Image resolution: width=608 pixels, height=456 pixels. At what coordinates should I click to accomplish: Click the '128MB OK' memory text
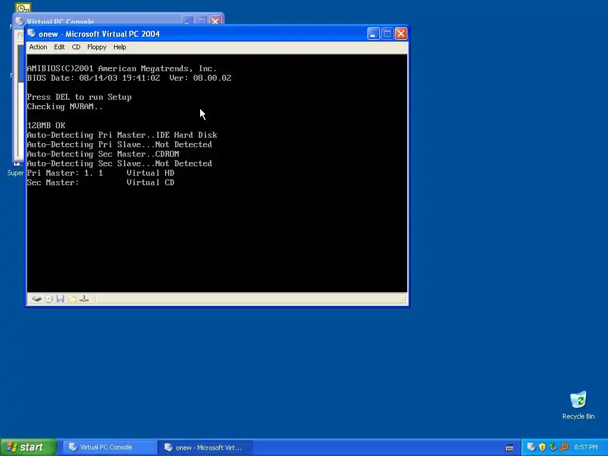tap(46, 126)
